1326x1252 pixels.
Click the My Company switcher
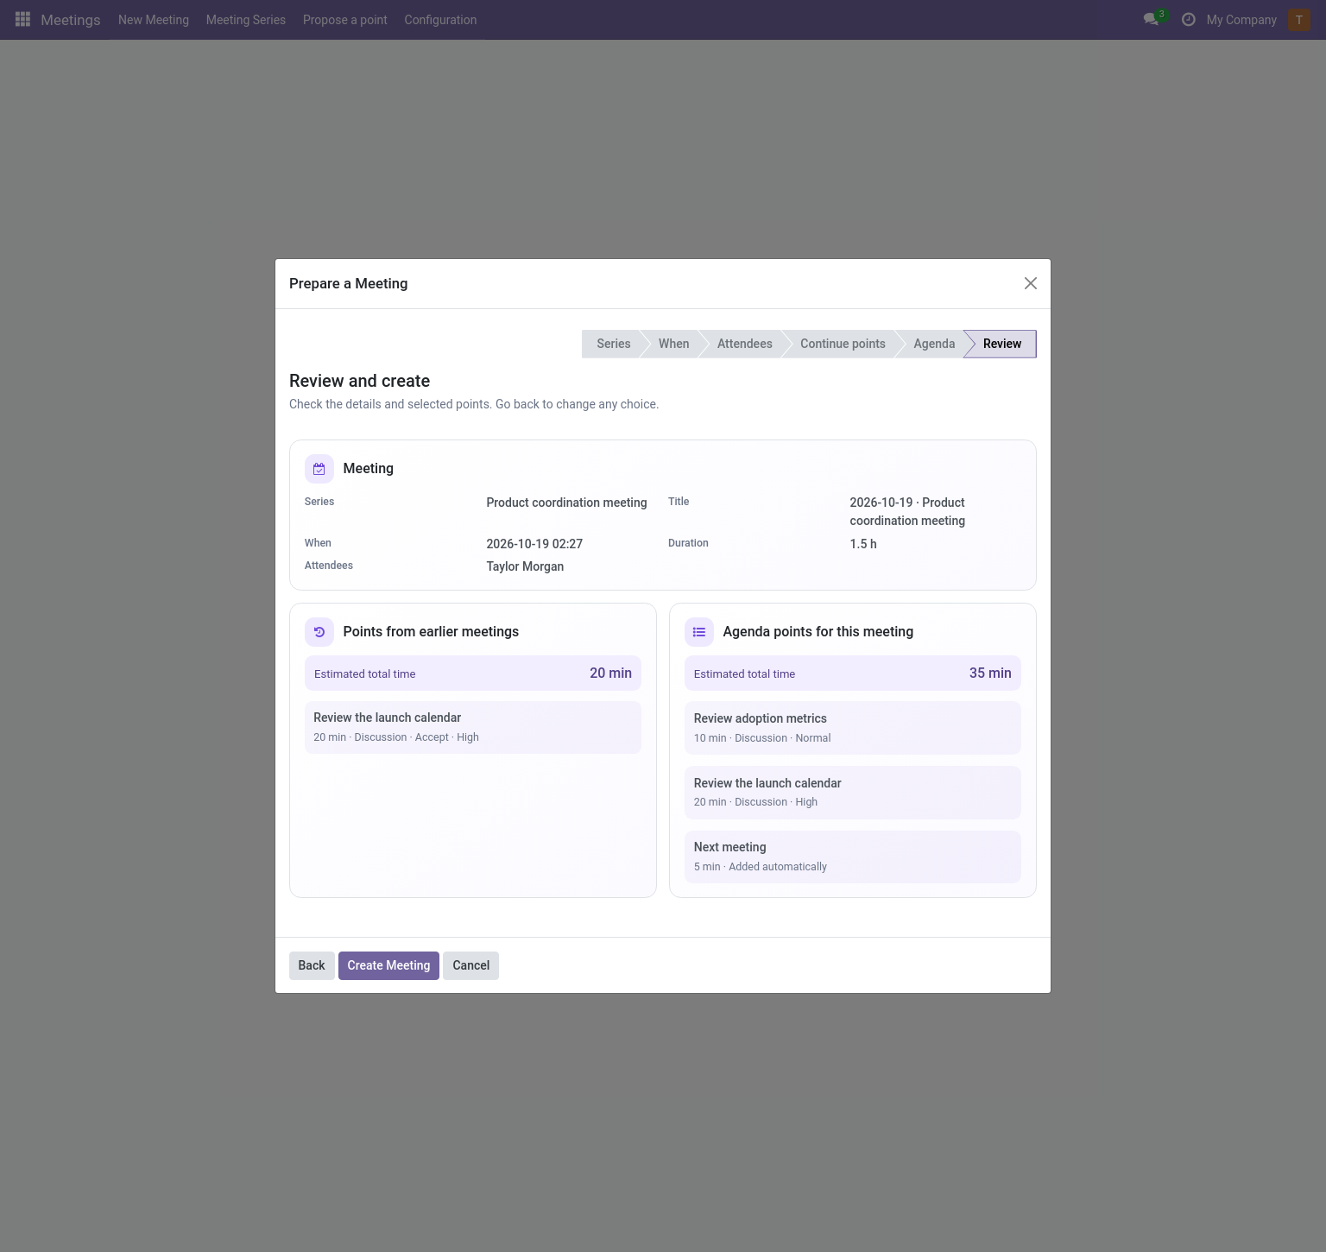pyautogui.click(x=1241, y=20)
